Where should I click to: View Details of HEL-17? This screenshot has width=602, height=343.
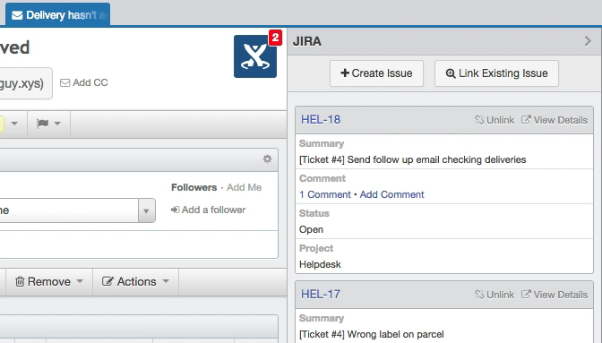555,295
